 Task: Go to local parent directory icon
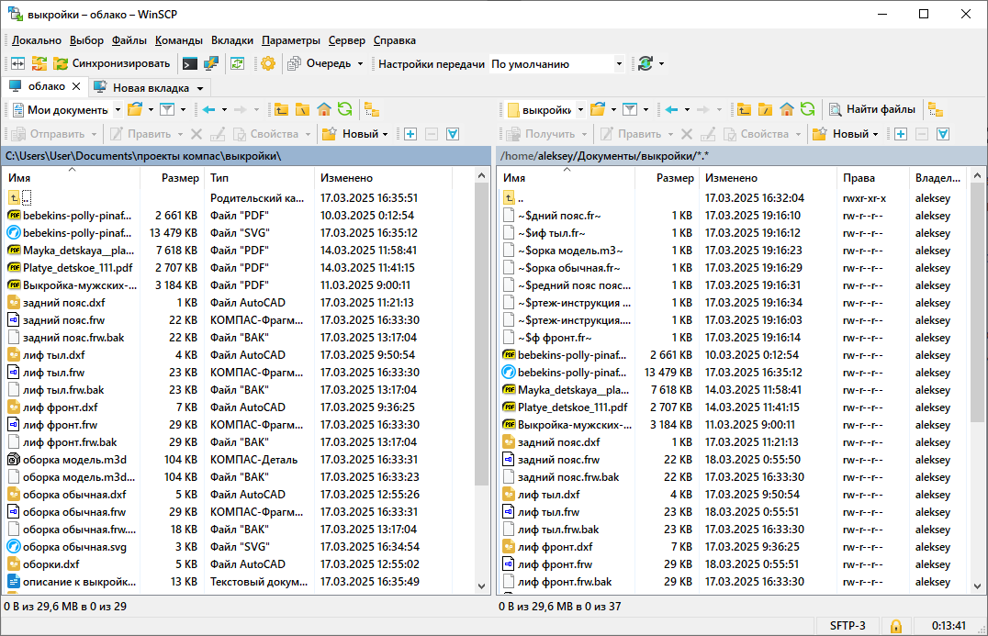click(x=281, y=109)
